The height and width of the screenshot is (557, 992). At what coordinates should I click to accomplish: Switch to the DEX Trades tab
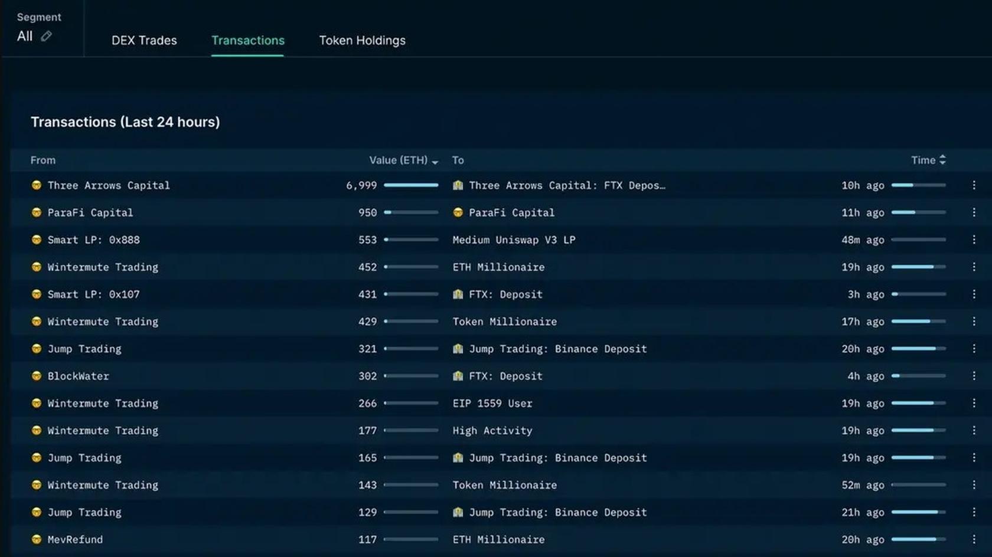[x=144, y=40]
